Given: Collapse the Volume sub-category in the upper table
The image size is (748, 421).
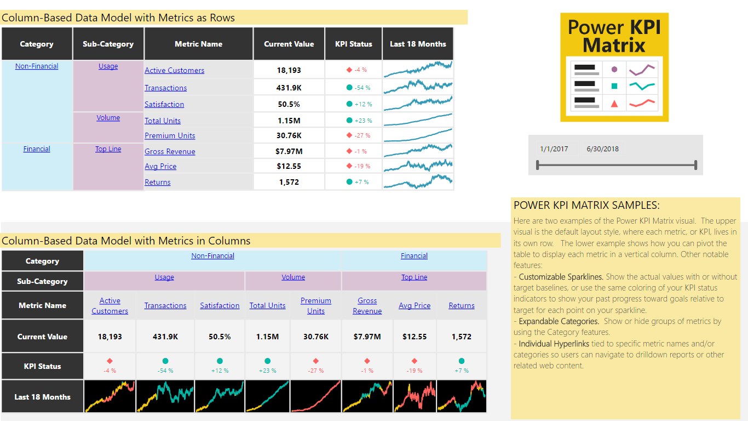Looking at the screenshot, I should (108, 118).
